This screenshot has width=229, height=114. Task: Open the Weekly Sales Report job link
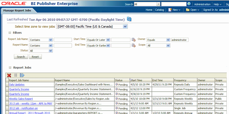tap(21, 99)
